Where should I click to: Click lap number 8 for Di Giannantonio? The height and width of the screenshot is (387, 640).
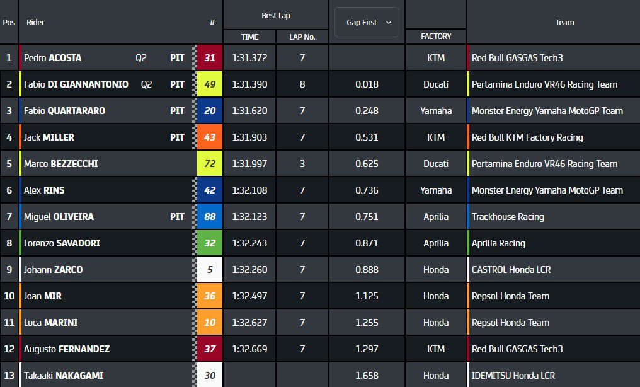(x=302, y=84)
